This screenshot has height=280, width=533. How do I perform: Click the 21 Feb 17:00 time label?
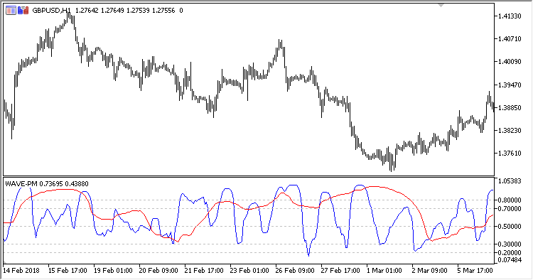pos(204,271)
